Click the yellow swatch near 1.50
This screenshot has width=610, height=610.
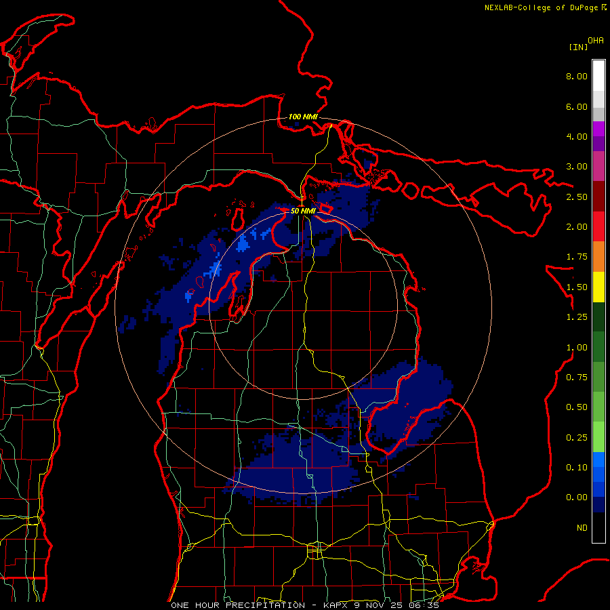click(x=598, y=287)
